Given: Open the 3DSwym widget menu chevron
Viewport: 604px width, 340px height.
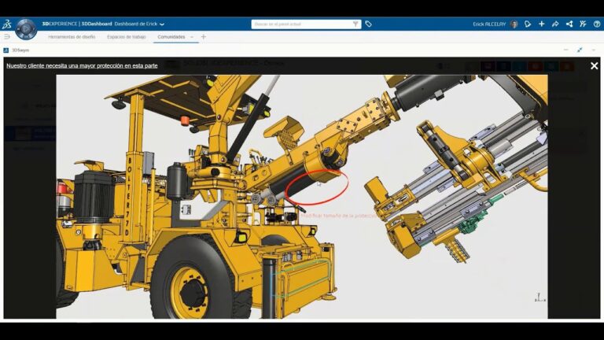Looking at the screenshot, I should tap(594, 50).
